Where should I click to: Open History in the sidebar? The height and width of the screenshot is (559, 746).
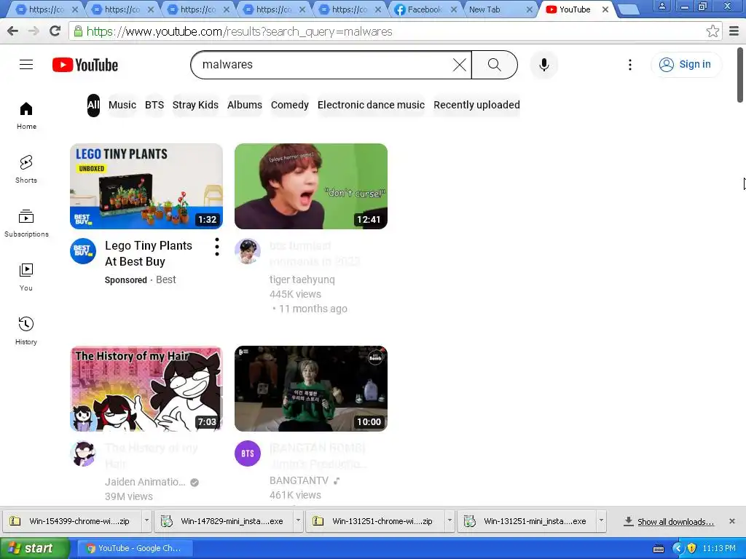tap(26, 330)
